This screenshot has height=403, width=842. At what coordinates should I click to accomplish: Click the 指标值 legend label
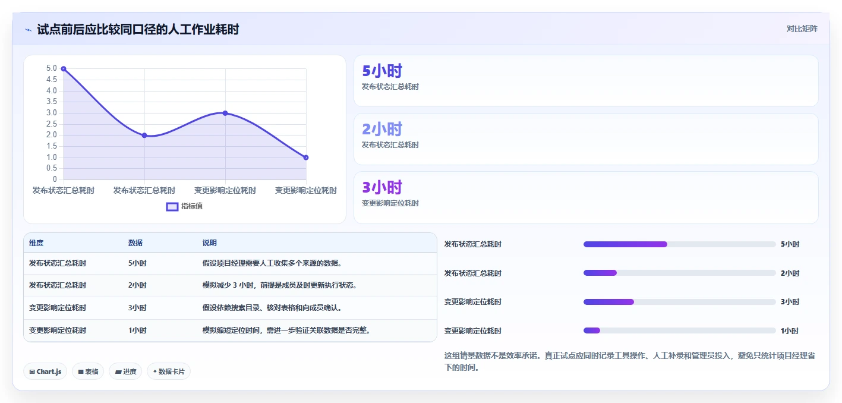point(192,206)
